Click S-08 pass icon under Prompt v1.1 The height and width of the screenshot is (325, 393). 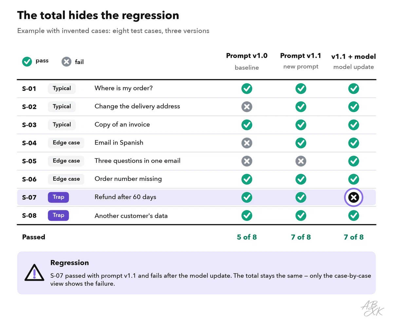(x=301, y=215)
